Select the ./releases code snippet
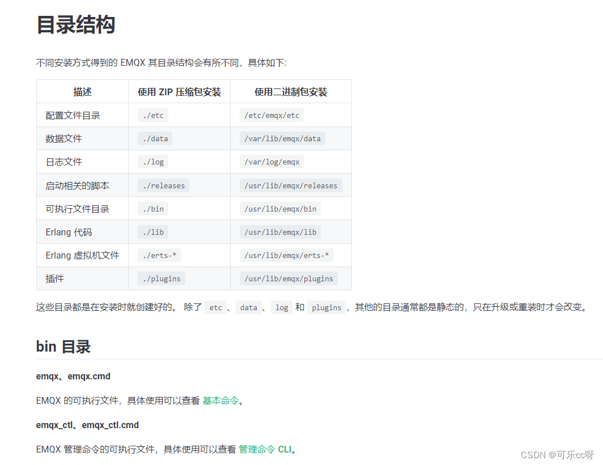 (163, 185)
